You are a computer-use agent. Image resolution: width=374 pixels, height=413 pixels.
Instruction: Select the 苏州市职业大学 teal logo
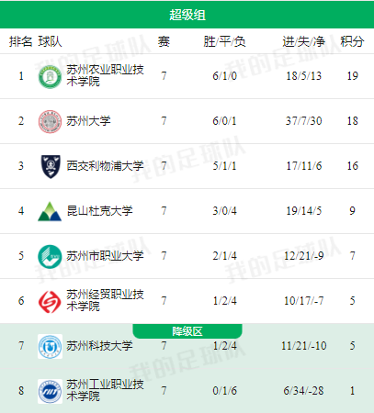point(50,256)
